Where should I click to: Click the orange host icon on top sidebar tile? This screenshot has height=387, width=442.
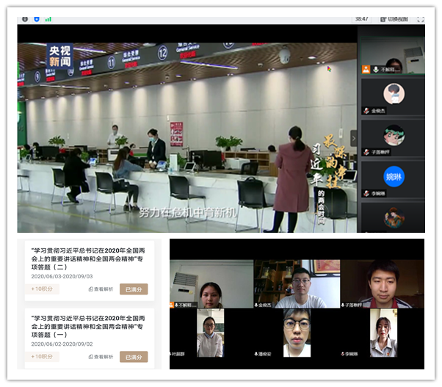coord(366,69)
